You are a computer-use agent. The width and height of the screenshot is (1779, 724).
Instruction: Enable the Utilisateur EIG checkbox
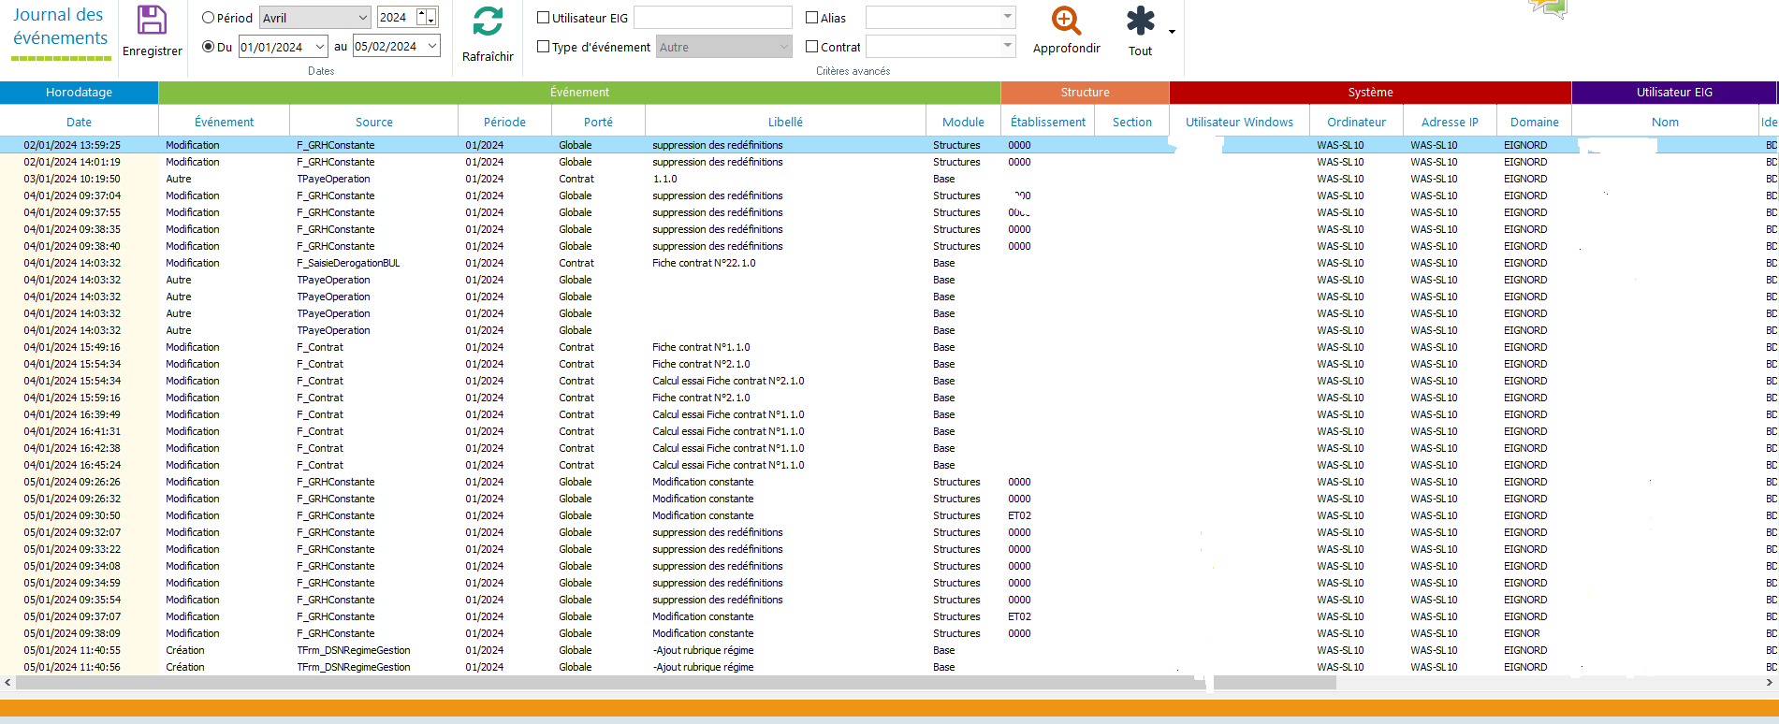[x=543, y=18]
